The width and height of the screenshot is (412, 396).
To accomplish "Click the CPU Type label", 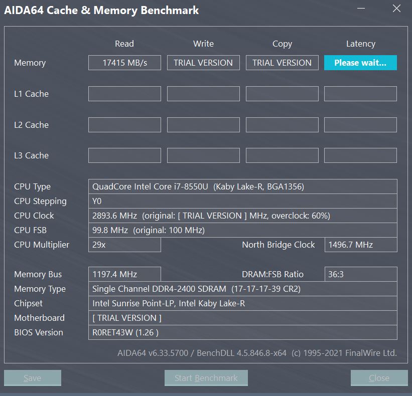I will [x=32, y=187].
